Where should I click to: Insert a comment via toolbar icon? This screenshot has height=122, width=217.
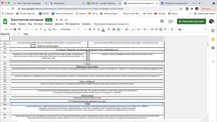click(156, 29)
